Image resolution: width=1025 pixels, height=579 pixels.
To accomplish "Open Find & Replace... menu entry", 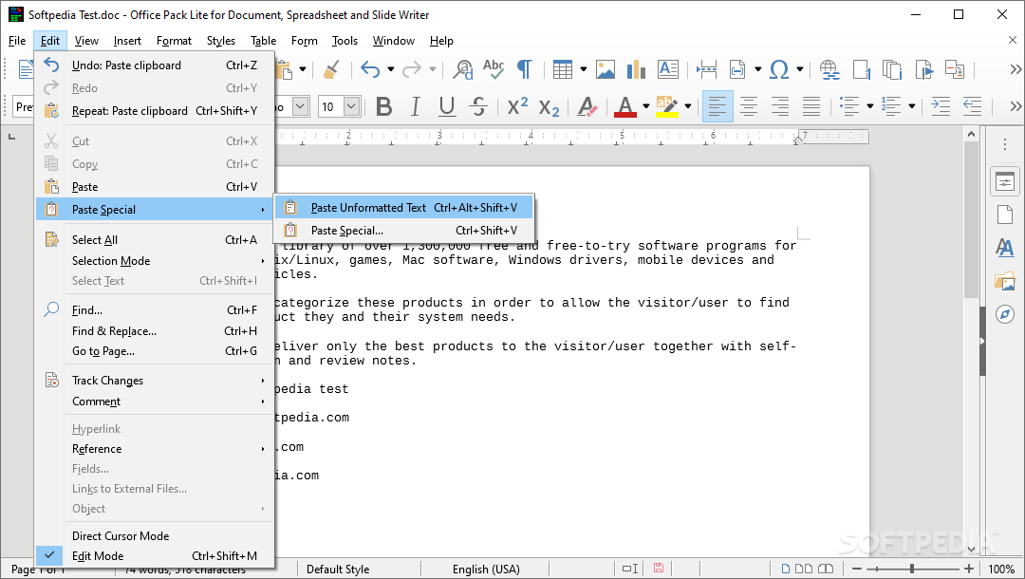I will click(x=155, y=331).
